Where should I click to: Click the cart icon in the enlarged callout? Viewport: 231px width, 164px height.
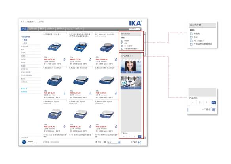[213, 109]
